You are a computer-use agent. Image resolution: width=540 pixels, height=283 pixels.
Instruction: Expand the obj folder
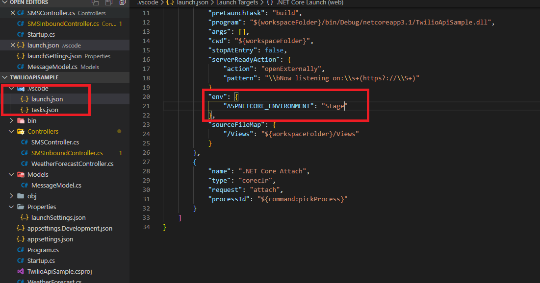click(11, 196)
